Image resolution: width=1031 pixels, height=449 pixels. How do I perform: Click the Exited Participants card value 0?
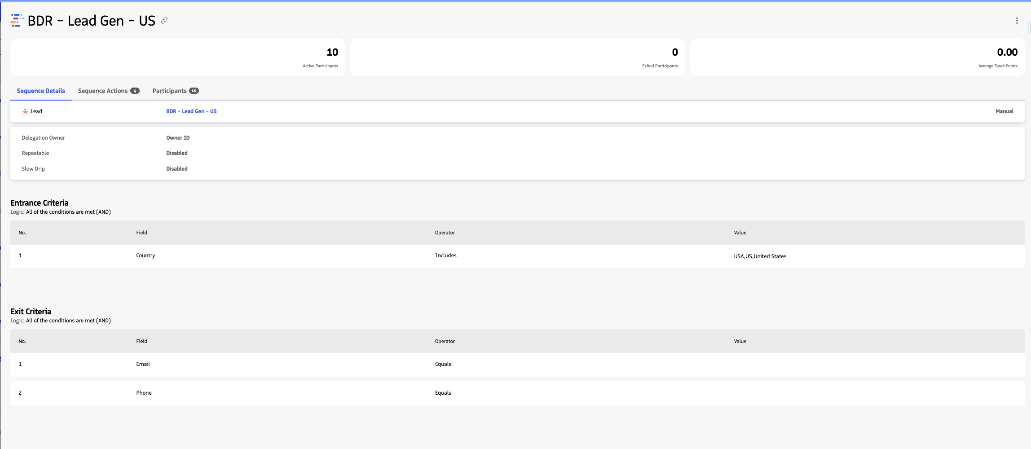[675, 52]
